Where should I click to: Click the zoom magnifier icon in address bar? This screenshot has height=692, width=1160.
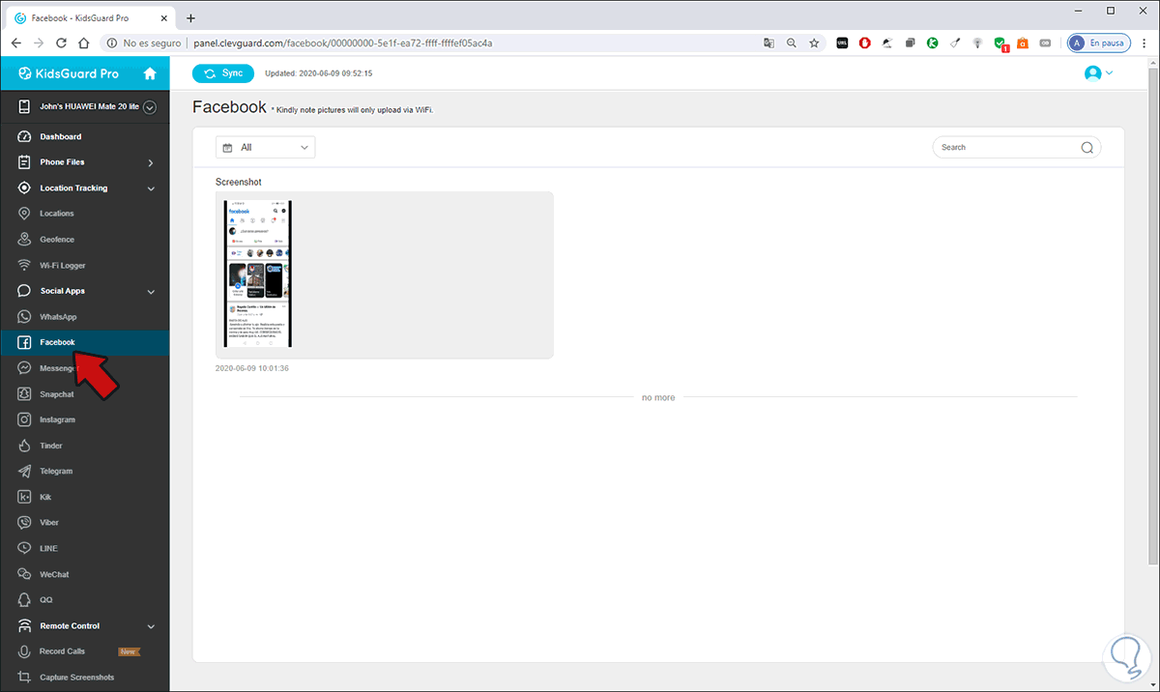pos(792,43)
